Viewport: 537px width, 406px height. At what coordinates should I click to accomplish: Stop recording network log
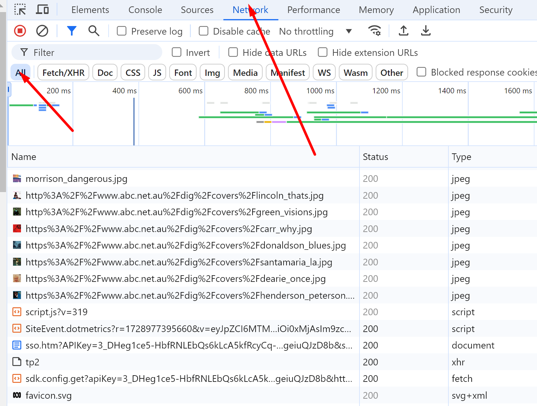pos(20,31)
